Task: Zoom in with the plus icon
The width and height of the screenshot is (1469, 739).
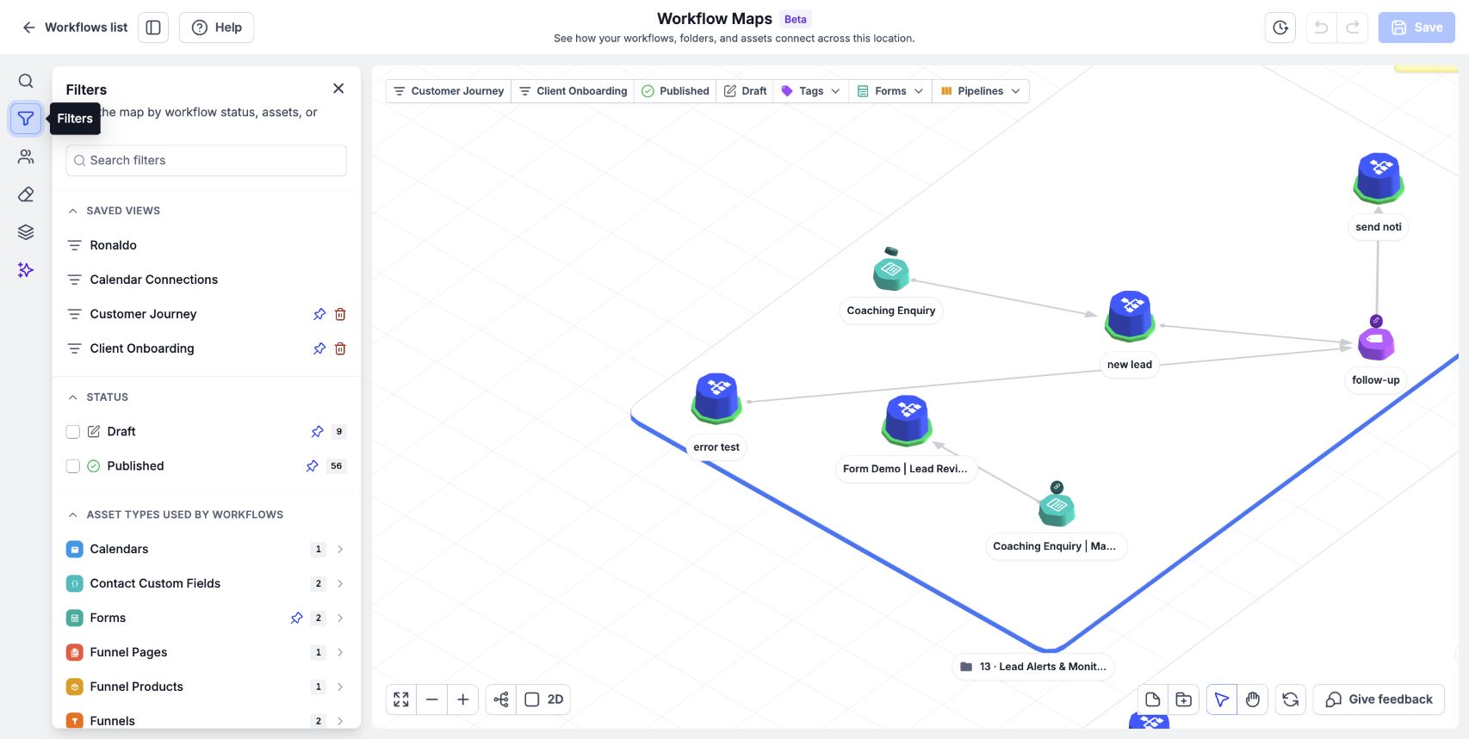Action: coord(463,699)
